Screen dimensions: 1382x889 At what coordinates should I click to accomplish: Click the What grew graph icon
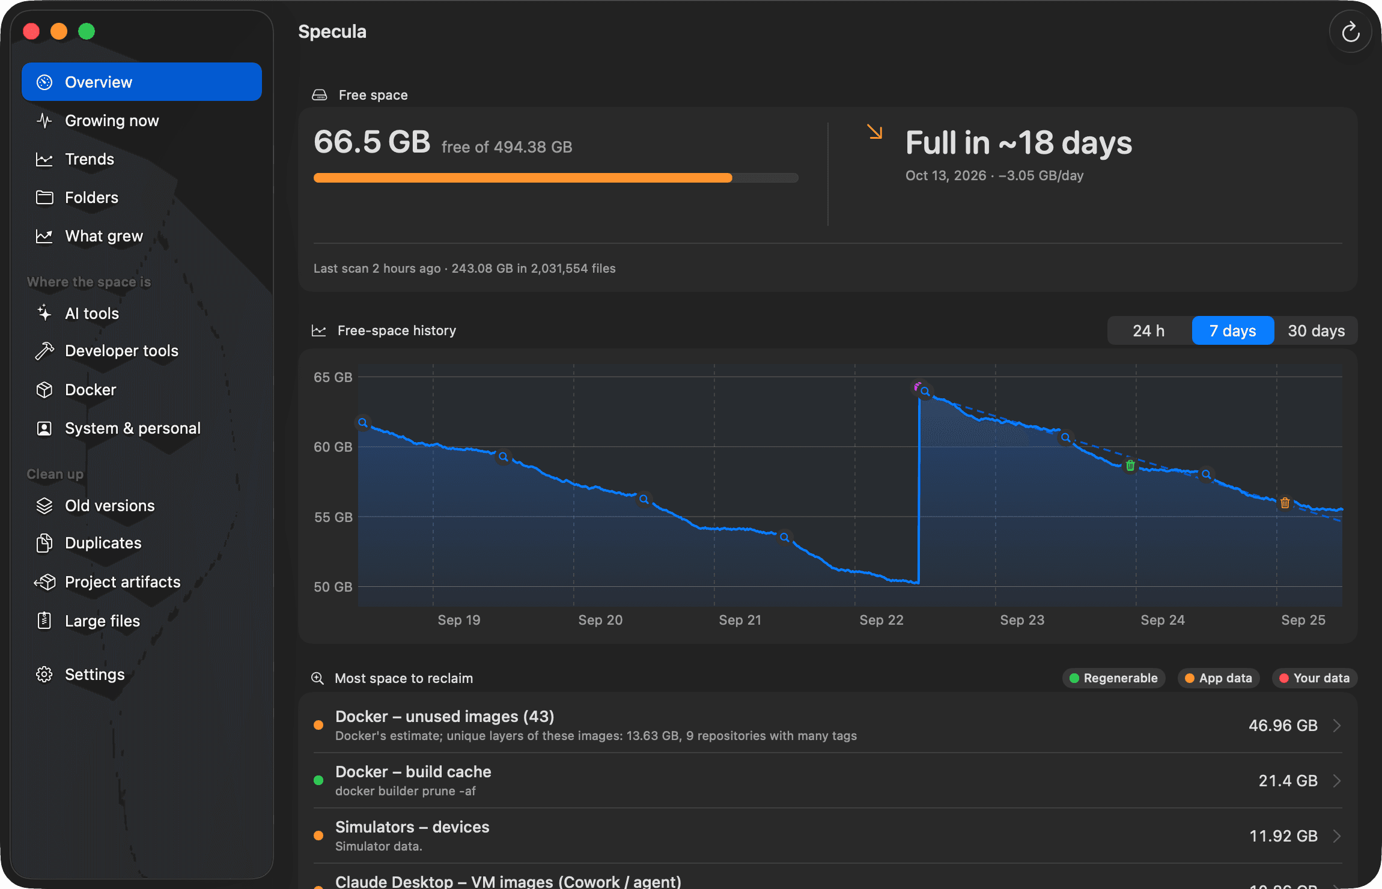point(44,236)
